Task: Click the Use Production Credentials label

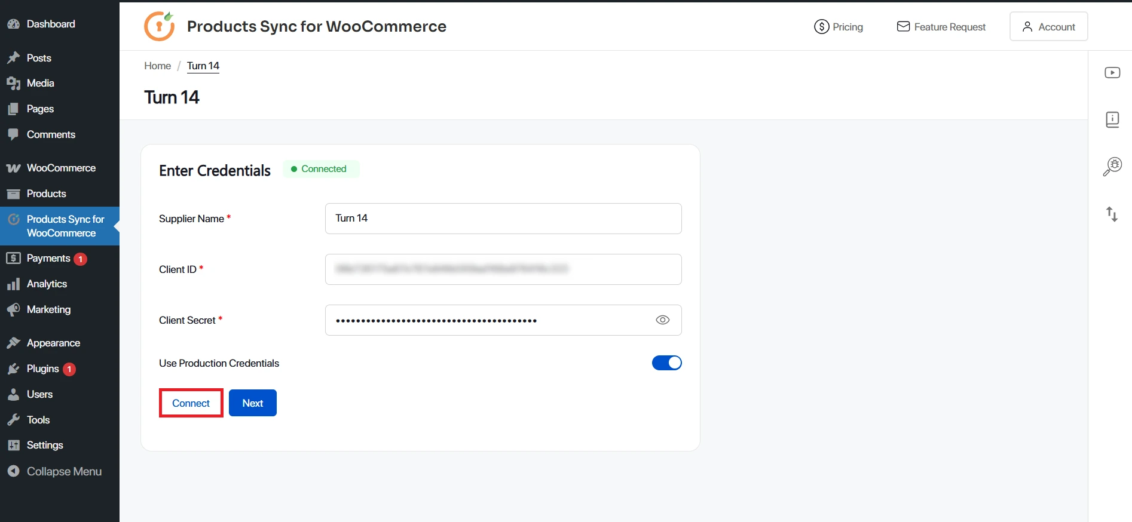Action: coord(219,363)
